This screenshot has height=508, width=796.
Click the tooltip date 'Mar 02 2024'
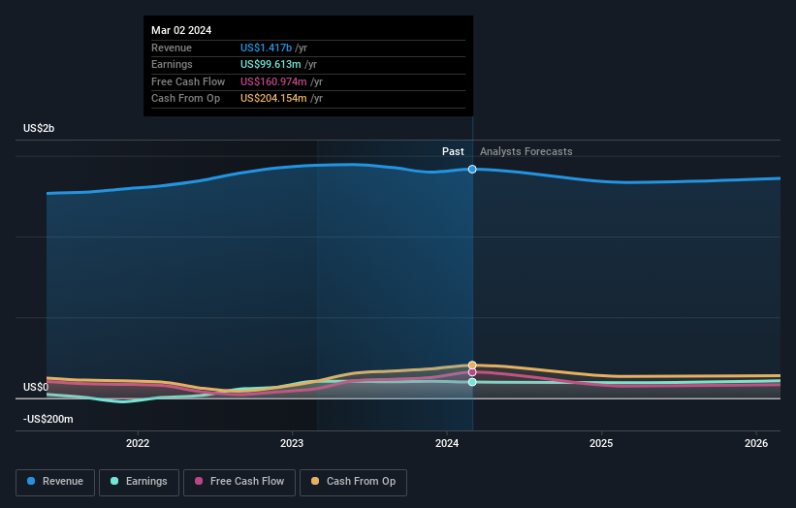coord(181,30)
